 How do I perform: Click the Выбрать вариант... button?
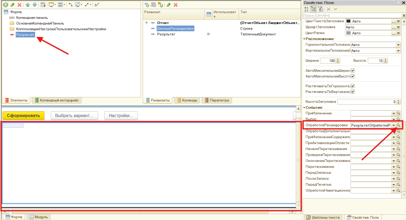click(74, 115)
